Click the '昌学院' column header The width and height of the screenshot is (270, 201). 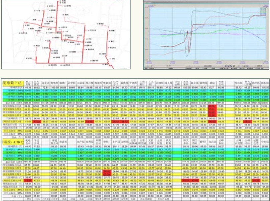tap(71, 82)
